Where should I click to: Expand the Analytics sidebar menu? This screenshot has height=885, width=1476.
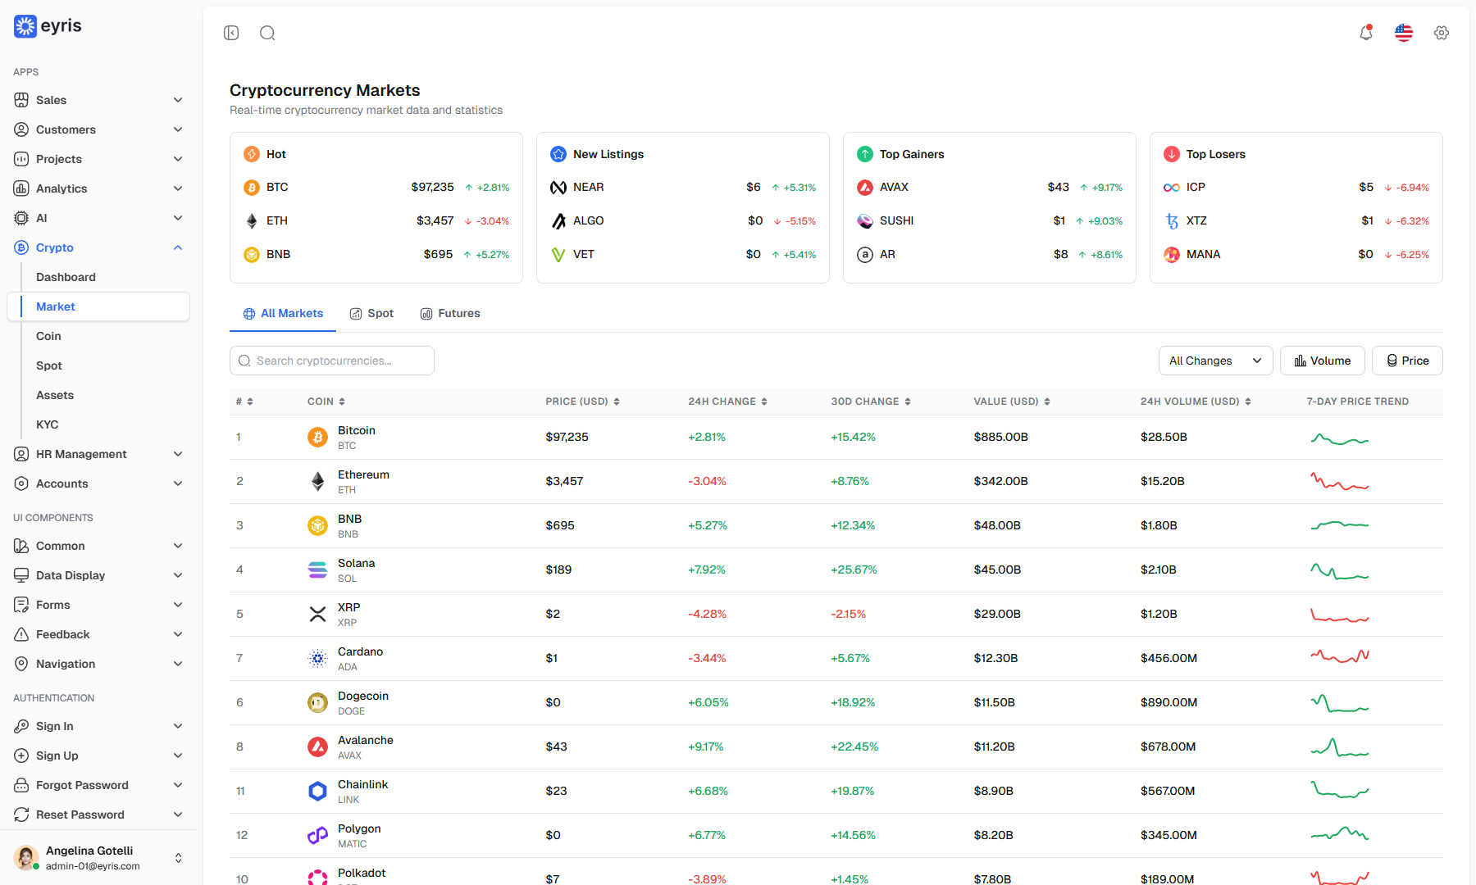(x=98, y=188)
